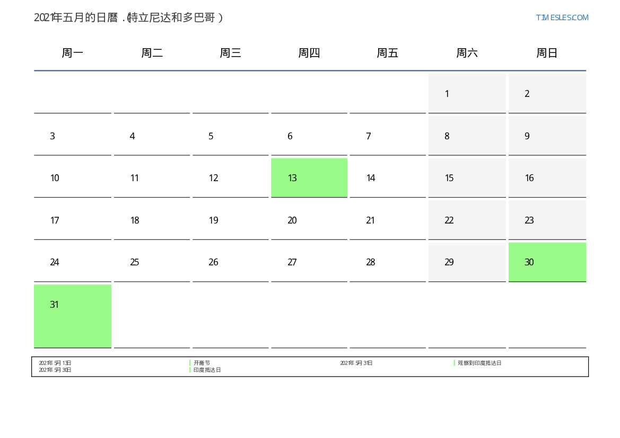
Task: Select the highlighted holiday date 13
Action: [x=309, y=178]
